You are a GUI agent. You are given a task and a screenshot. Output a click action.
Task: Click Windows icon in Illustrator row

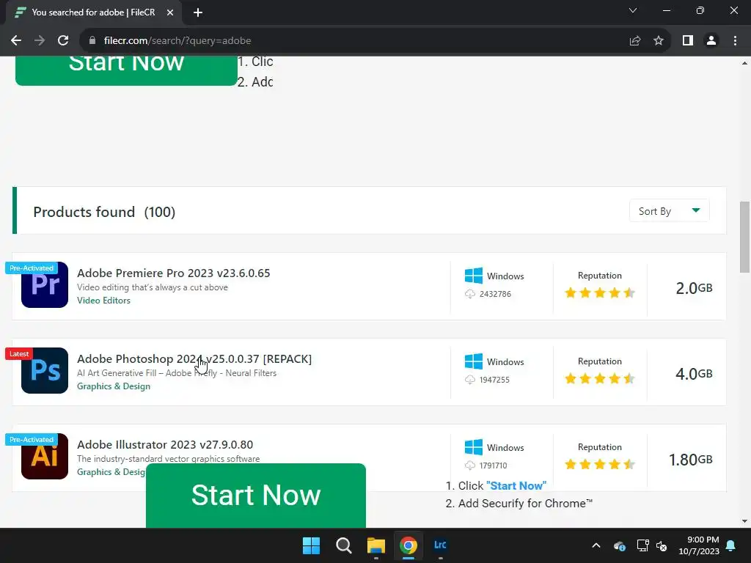click(x=474, y=447)
